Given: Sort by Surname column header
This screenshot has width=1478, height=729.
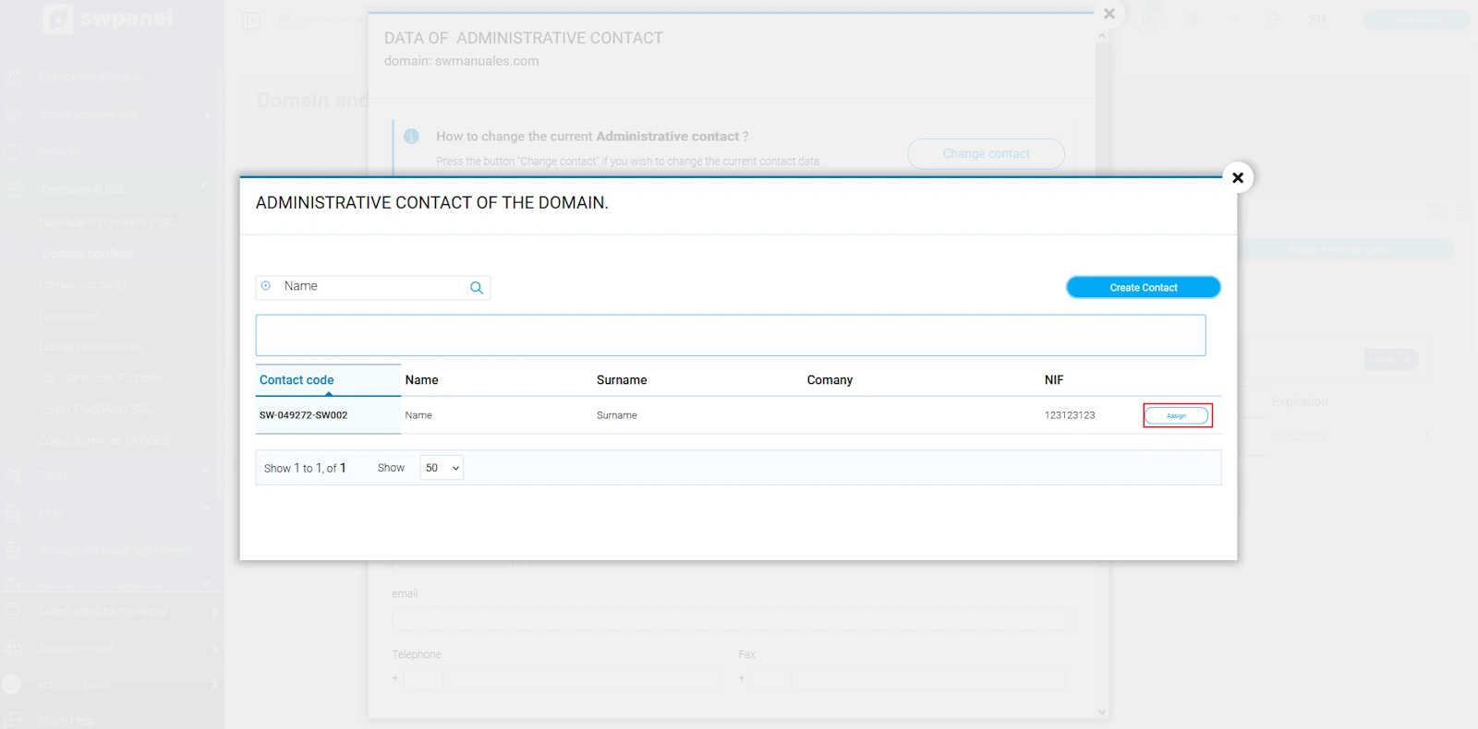Looking at the screenshot, I should click(622, 380).
